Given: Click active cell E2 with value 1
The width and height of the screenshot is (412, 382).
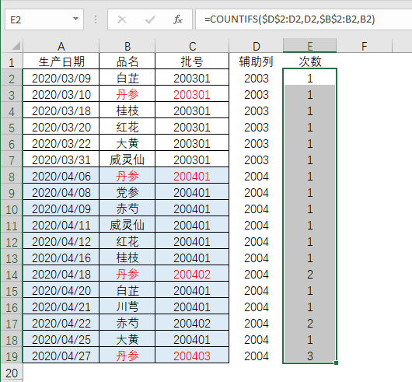Looking at the screenshot, I should tap(310, 78).
